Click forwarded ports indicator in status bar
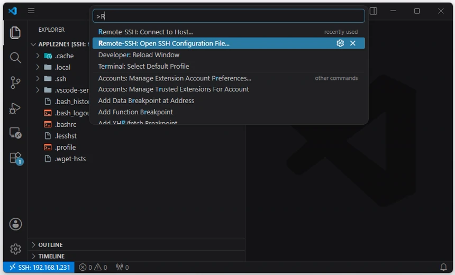455x275 pixels. click(122, 267)
